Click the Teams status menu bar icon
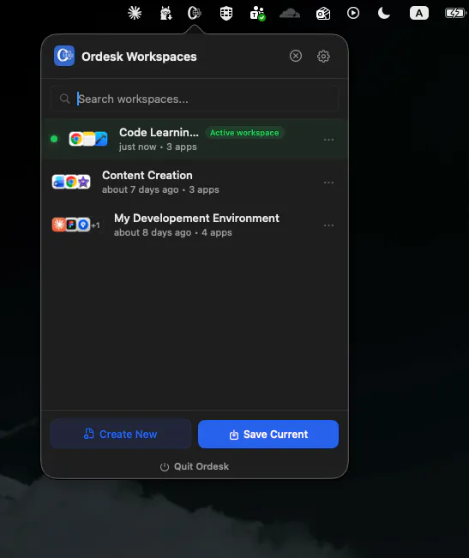Screen dimensions: 469x558 257,14
